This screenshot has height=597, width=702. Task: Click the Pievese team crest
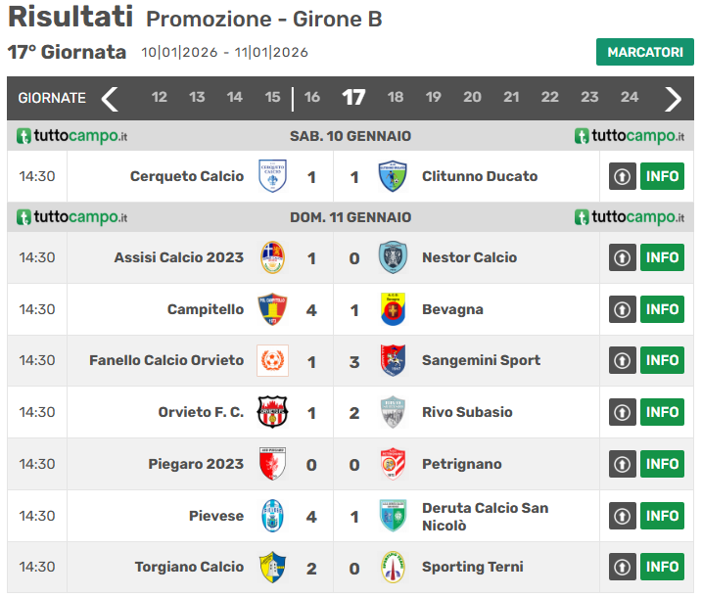pos(272,515)
